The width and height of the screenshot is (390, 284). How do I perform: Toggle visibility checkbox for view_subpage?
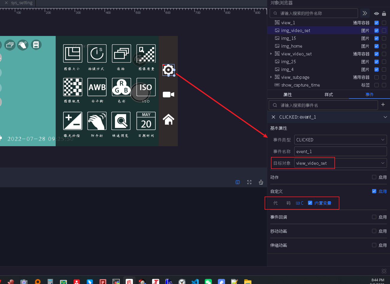377,77
